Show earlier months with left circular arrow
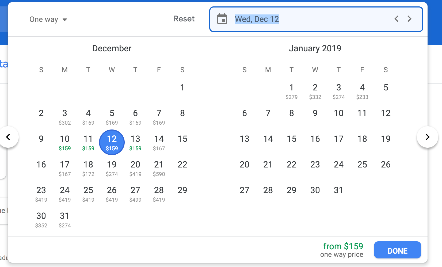The width and height of the screenshot is (442, 267). coord(8,137)
